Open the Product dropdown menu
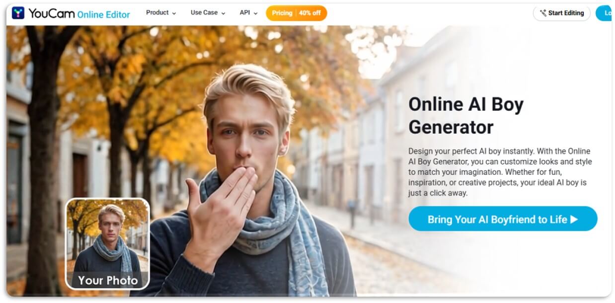615x303 pixels. tap(161, 13)
